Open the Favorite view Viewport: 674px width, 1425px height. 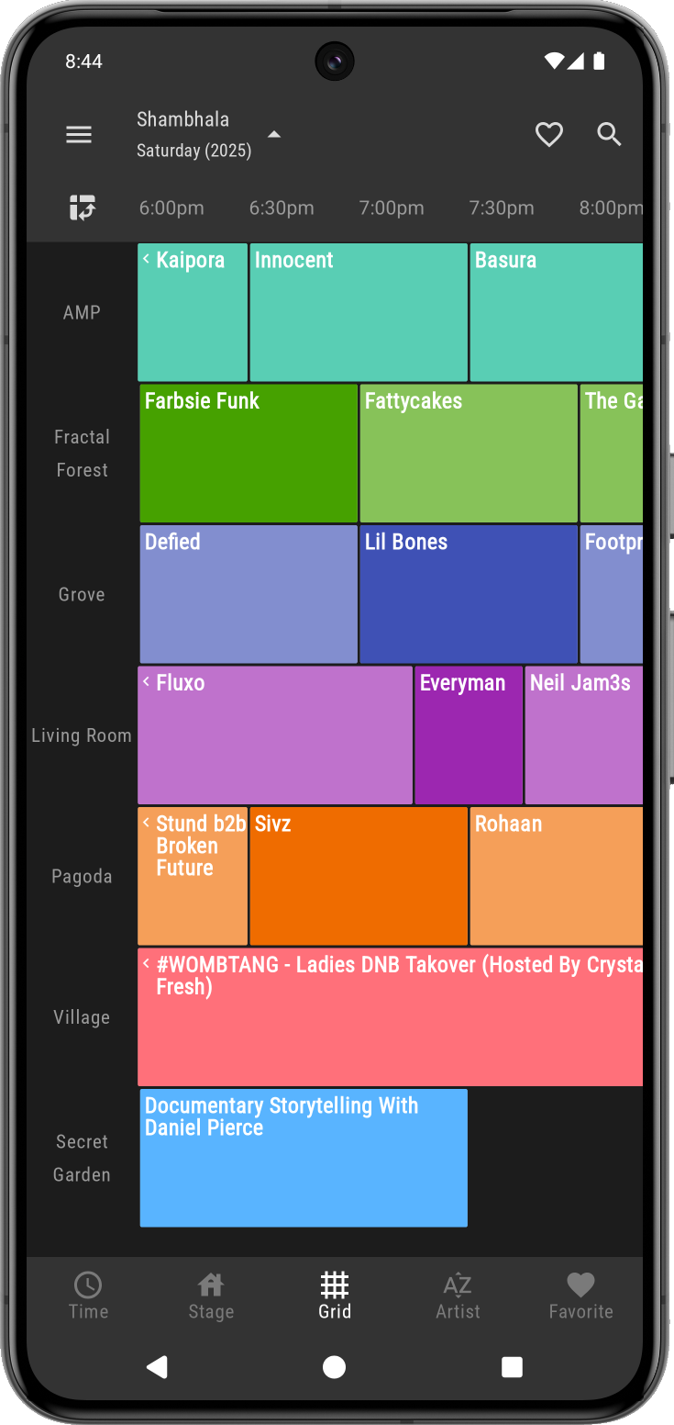tap(580, 1295)
